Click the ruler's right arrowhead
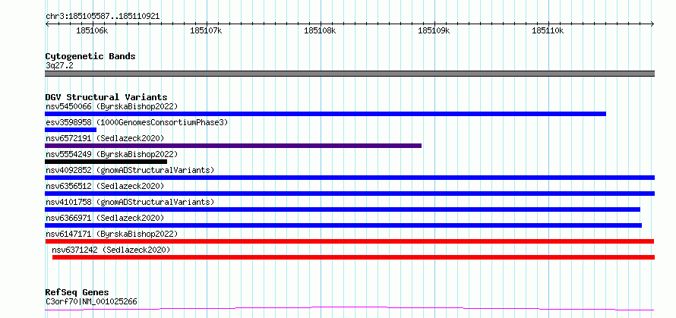Image resolution: width=676 pixels, height=318 pixels. (x=652, y=24)
